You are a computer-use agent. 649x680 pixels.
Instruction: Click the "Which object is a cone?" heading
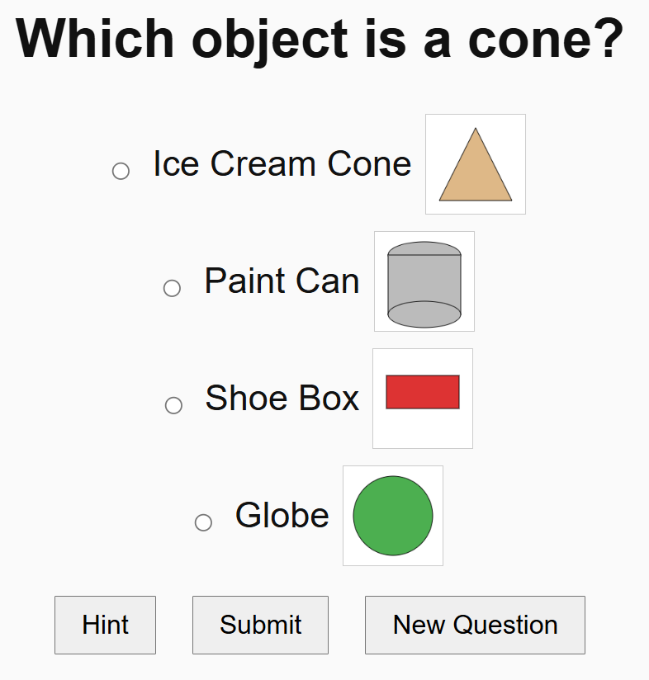tap(320, 39)
